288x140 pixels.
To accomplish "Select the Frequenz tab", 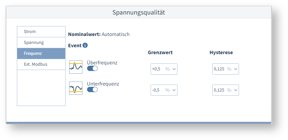I will [x=41, y=53].
